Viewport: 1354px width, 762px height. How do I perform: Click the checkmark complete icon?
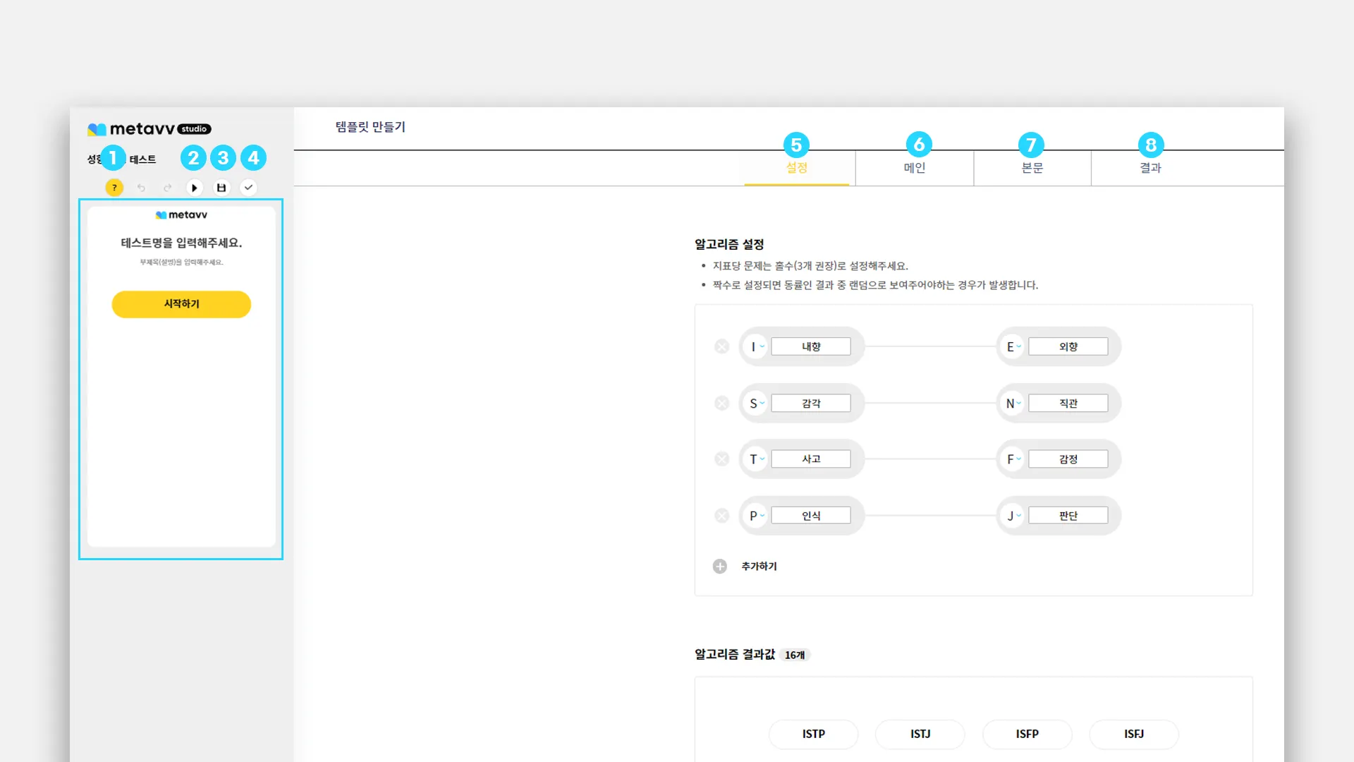click(x=248, y=188)
